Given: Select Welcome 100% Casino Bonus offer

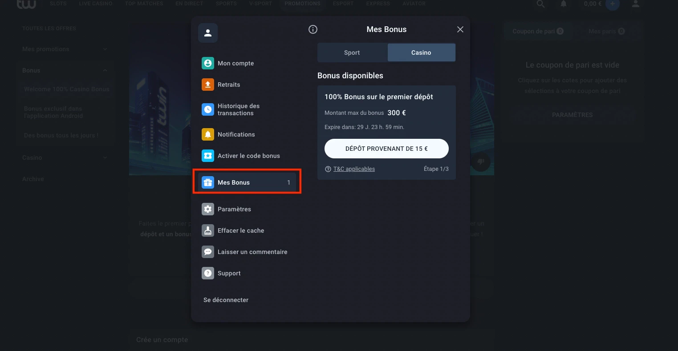Looking at the screenshot, I should (67, 89).
